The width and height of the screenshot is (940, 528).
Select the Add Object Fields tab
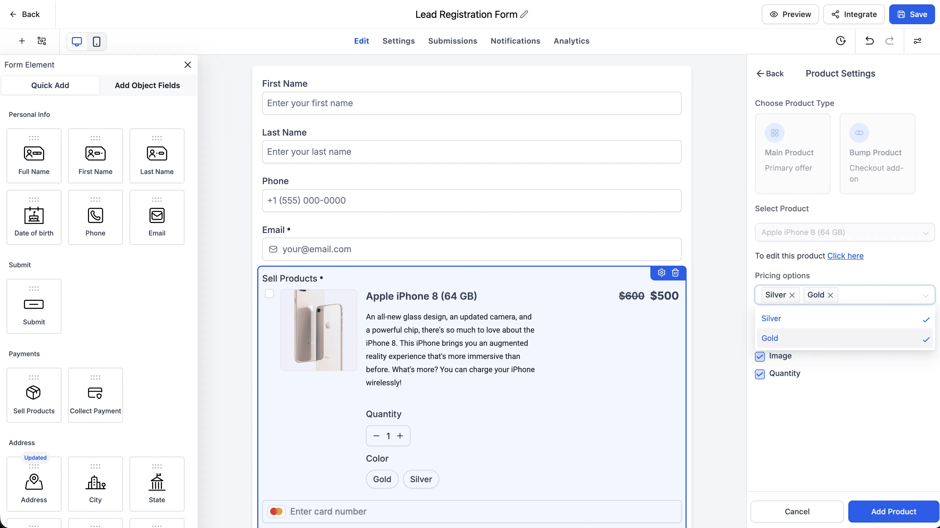147,85
